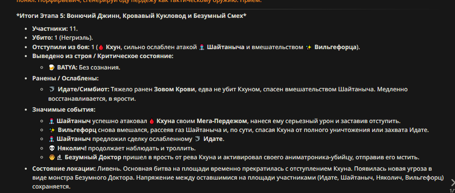Click blood drop emoji in 'Отступили из боя' line
The width and height of the screenshot is (455, 193).
coord(101,47)
